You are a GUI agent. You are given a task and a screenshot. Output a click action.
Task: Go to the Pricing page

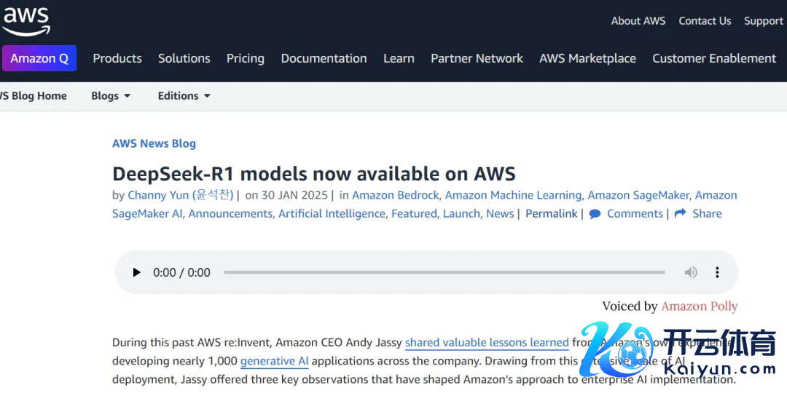[245, 58]
